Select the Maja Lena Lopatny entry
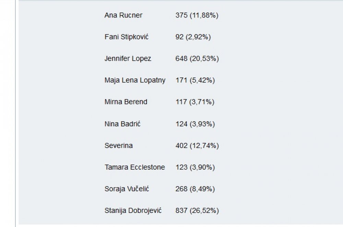The image size is (343, 227). [135, 80]
